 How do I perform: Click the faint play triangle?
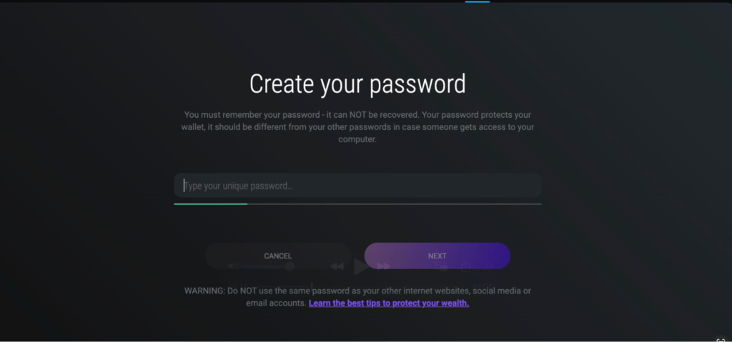click(x=361, y=266)
